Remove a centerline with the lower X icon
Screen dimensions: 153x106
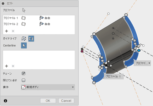(13, 66)
